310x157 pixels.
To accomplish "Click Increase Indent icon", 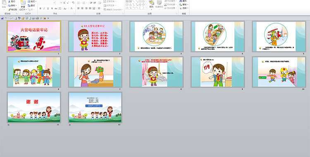I will pyautogui.click(x=95, y=3).
